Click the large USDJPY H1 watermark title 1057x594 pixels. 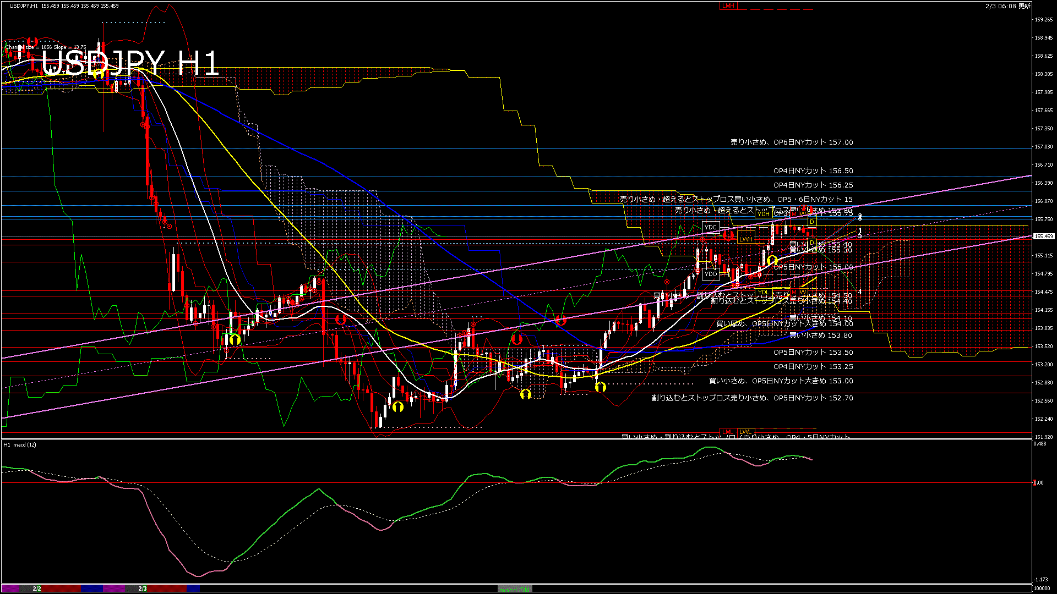(130, 63)
